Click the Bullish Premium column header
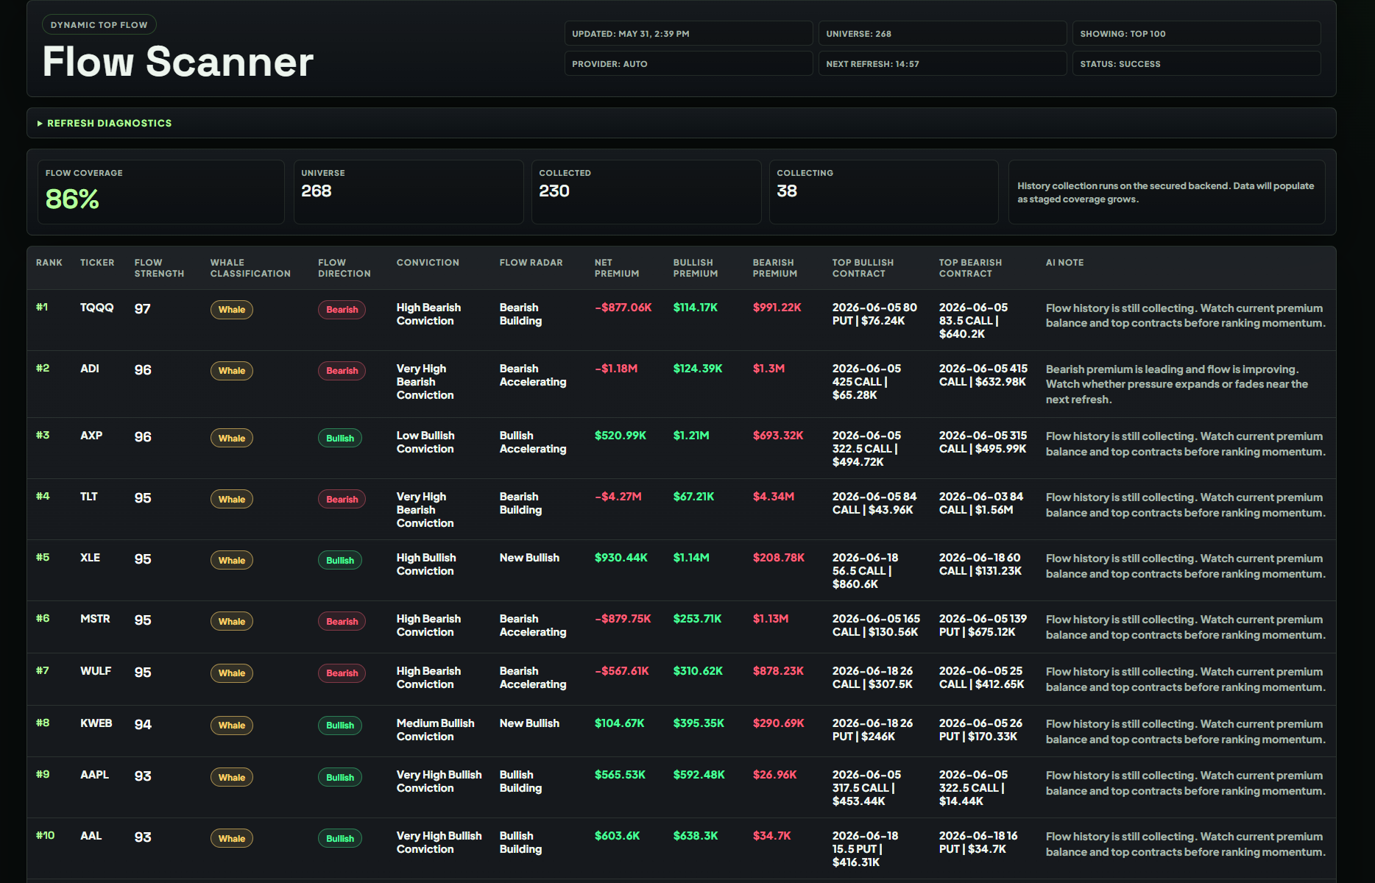The height and width of the screenshot is (883, 1375). (696, 268)
